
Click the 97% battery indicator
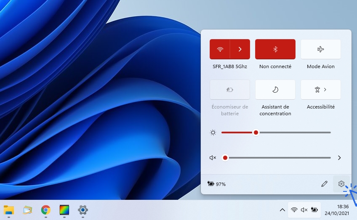coord(217,184)
